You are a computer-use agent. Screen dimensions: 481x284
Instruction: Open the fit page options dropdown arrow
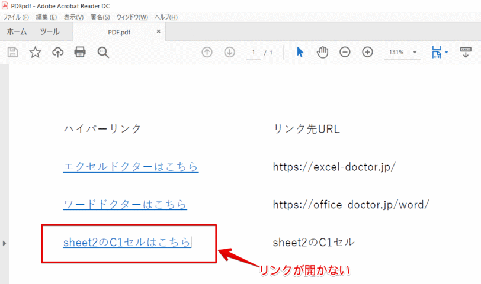click(446, 53)
